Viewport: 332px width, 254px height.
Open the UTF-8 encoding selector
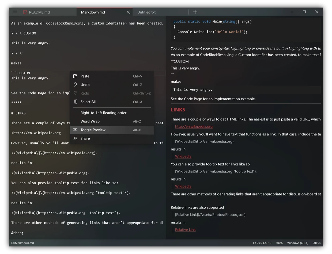[x=316, y=243]
